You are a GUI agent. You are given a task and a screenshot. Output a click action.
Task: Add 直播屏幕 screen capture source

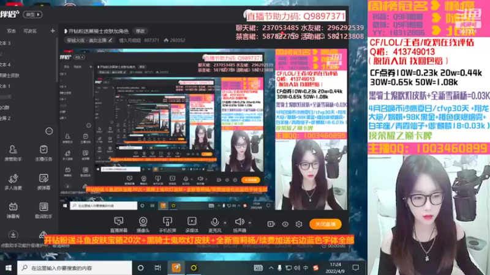pyautogui.click(x=119, y=224)
